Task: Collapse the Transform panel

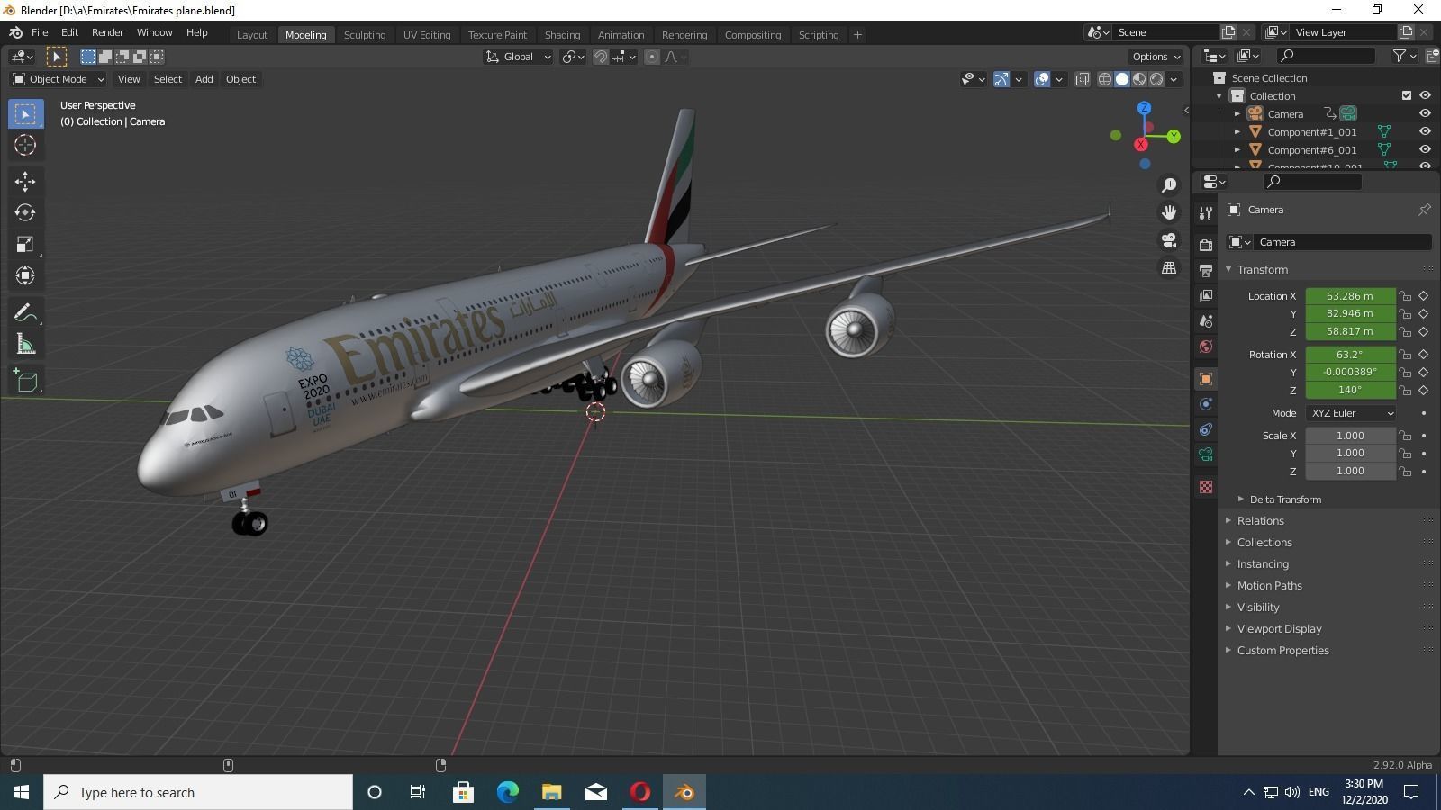Action: tap(1262, 270)
